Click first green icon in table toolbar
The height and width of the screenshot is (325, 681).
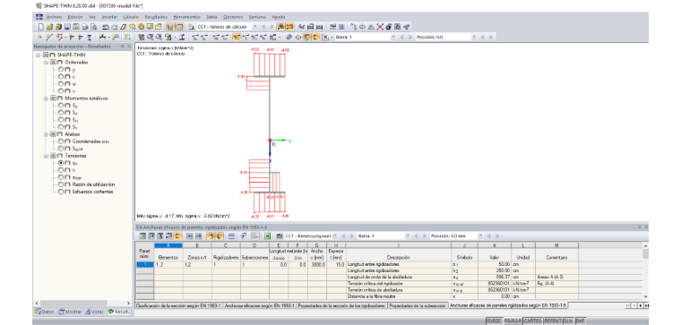142,236
